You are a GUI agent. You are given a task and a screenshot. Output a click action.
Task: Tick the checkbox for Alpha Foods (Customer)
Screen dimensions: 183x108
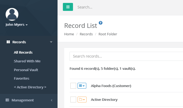[x=73, y=86]
